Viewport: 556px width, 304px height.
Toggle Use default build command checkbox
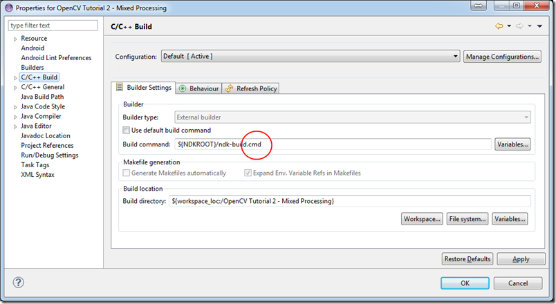127,130
